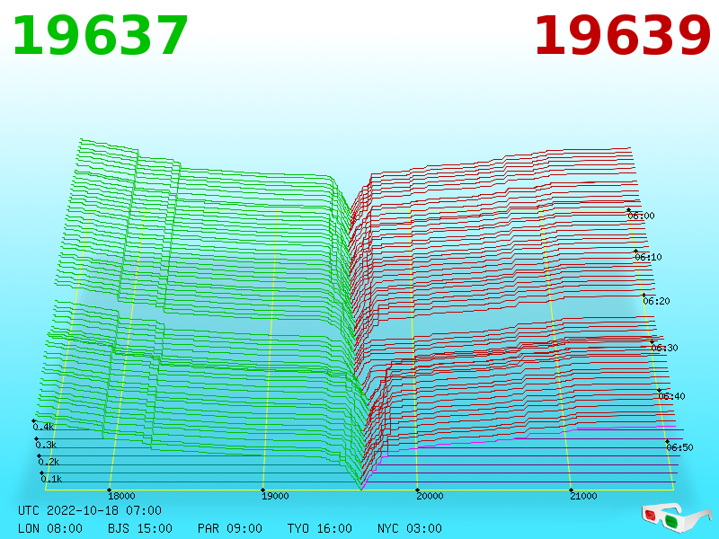Click the NYC 03:00 clock text
This screenshot has height=539, width=719.
tap(410, 528)
